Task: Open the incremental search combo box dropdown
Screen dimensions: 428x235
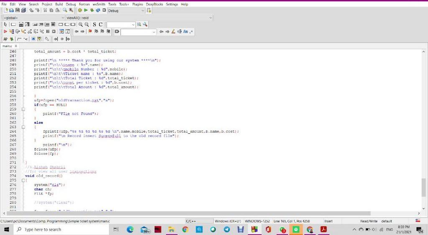Action: coord(154,32)
